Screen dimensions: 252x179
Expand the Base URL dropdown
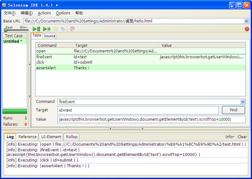point(247,21)
